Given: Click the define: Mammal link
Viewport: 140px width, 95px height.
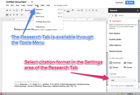Looking at the screenshot, I should click(x=115, y=45).
